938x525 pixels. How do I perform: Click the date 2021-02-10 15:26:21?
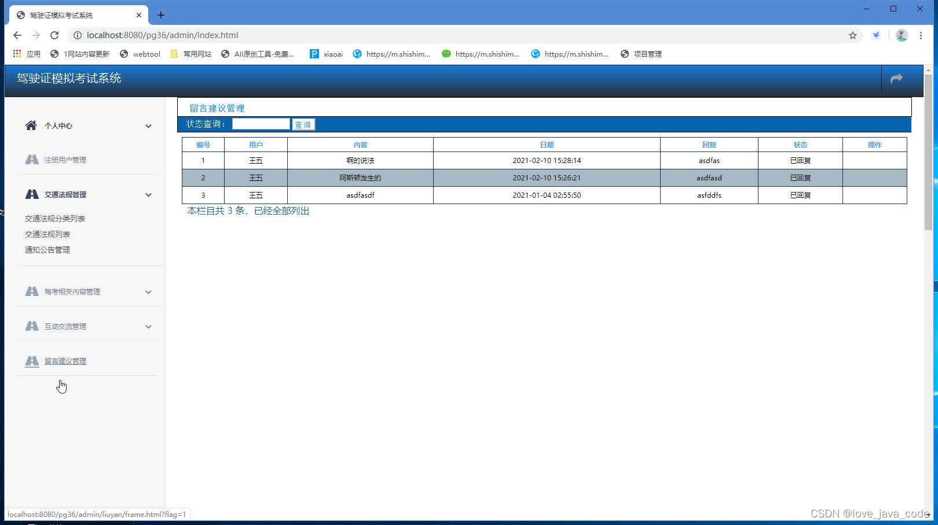547,178
